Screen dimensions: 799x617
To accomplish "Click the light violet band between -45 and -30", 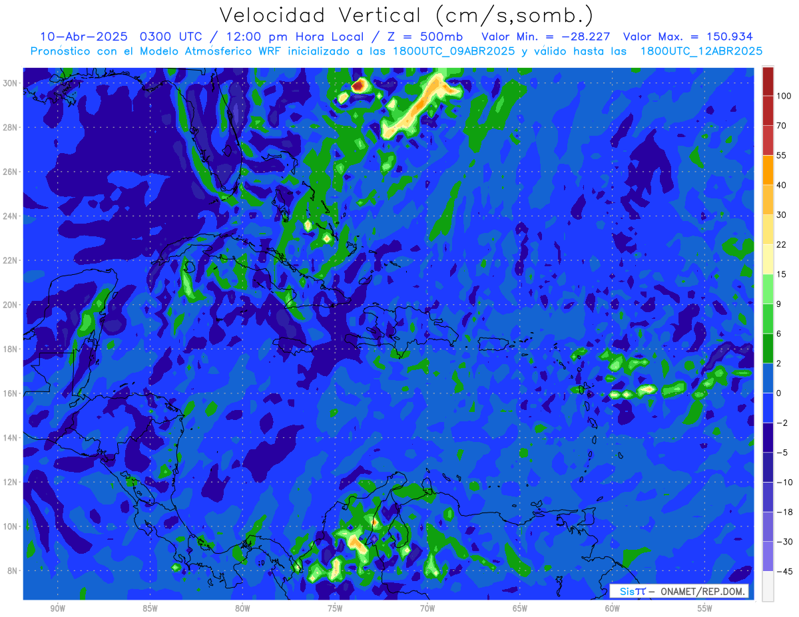I will coord(768,556).
